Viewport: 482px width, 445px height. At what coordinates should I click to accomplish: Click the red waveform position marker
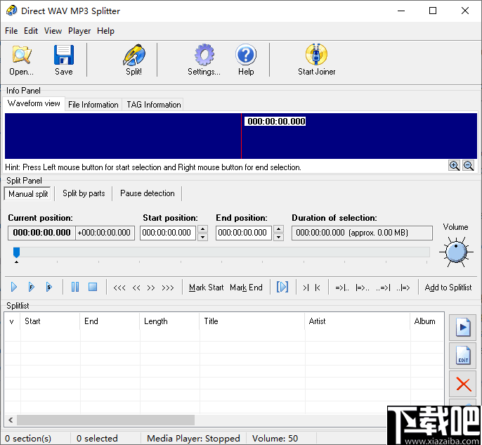coord(241,136)
